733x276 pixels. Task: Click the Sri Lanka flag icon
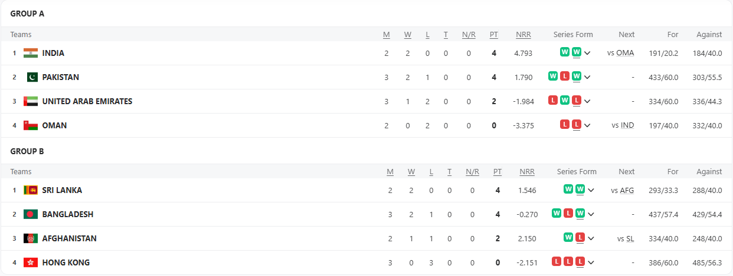click(31, 190)
